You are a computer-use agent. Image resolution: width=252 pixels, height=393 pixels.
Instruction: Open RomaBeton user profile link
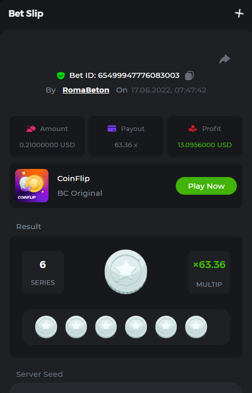click(x=86, y=90)
